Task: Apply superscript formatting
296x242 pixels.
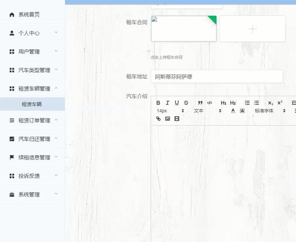Action: point(280,103)
